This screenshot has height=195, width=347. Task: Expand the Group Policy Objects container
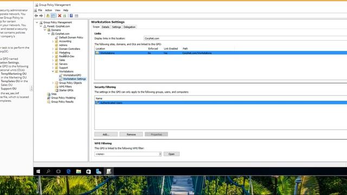point(53,83)
